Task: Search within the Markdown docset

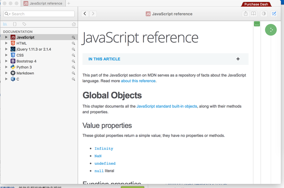Action: (73, 73)
